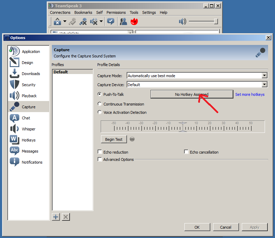Expand the Capture Mode dropdown
The height and width of the screenshot is (238, 275).
tap(265, 76)
